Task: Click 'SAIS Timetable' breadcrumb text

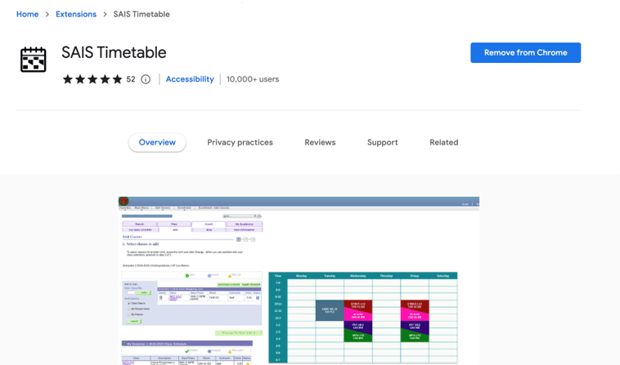Action: tap(142, 14)
